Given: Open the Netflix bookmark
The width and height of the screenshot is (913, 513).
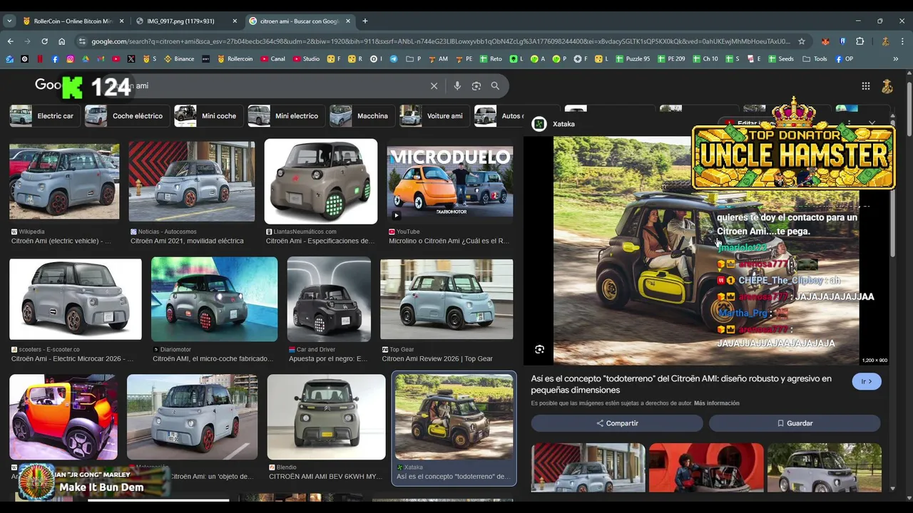Looking at the screenshot, I should point(40,59).
